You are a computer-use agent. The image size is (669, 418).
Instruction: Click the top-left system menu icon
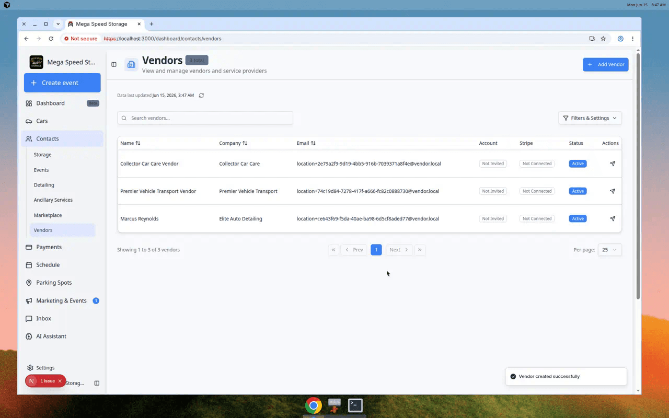coord(7,5)
